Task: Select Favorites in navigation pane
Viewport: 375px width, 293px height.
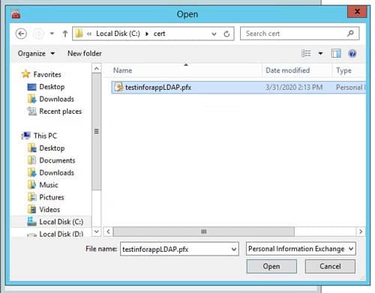Action: (x=47, y=74)
